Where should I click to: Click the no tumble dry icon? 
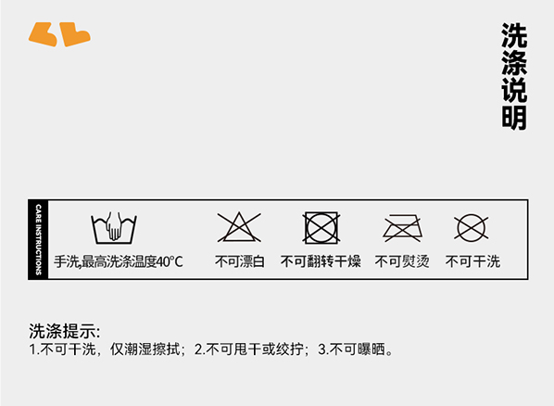pos(321,228)
